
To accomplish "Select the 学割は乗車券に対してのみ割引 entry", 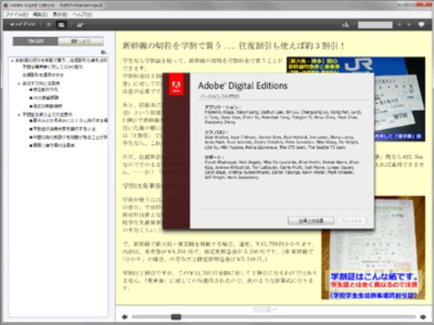I will [52, 67].
